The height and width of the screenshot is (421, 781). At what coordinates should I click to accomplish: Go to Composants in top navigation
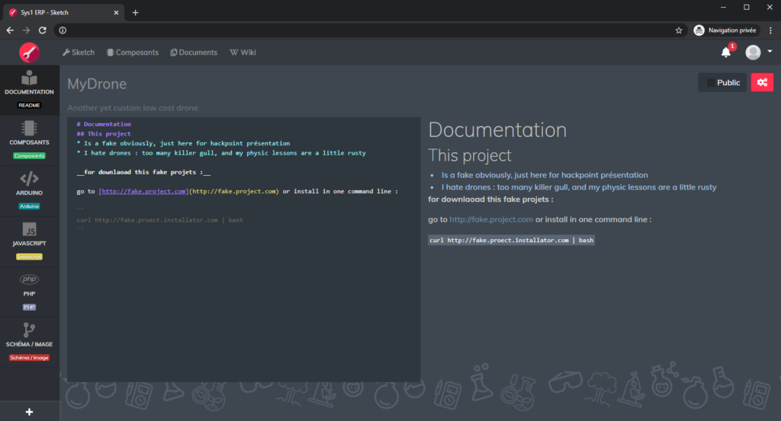pos(133,53)
